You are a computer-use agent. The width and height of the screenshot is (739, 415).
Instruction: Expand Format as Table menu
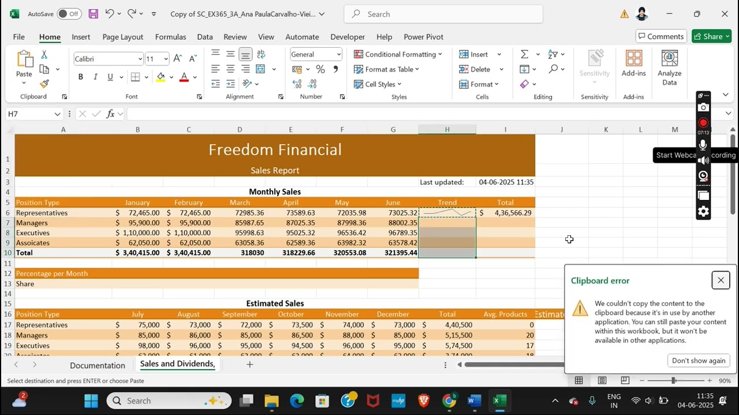pyautogui.click(x=386, y=69)
